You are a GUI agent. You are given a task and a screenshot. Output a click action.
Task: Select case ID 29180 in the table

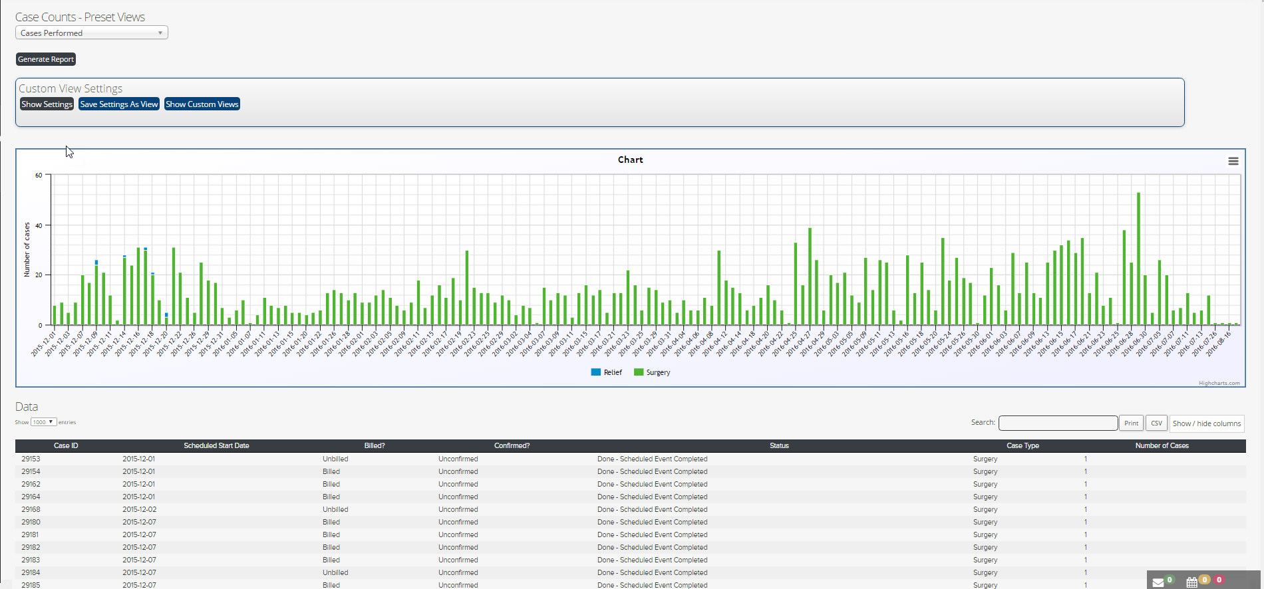(31, 522)
